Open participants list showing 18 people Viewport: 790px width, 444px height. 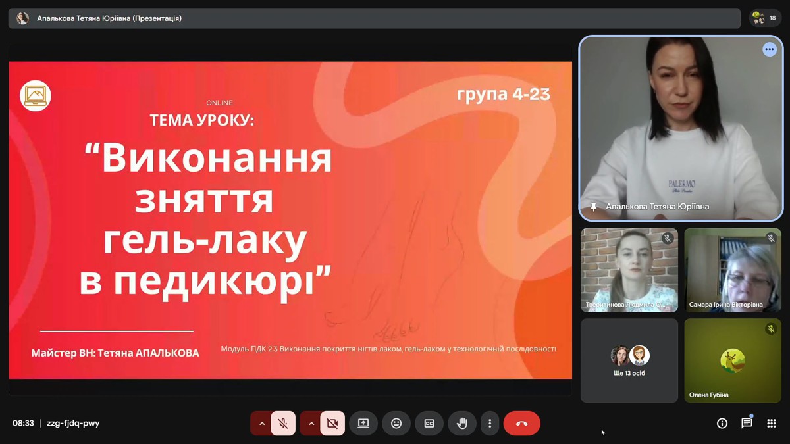765,18
